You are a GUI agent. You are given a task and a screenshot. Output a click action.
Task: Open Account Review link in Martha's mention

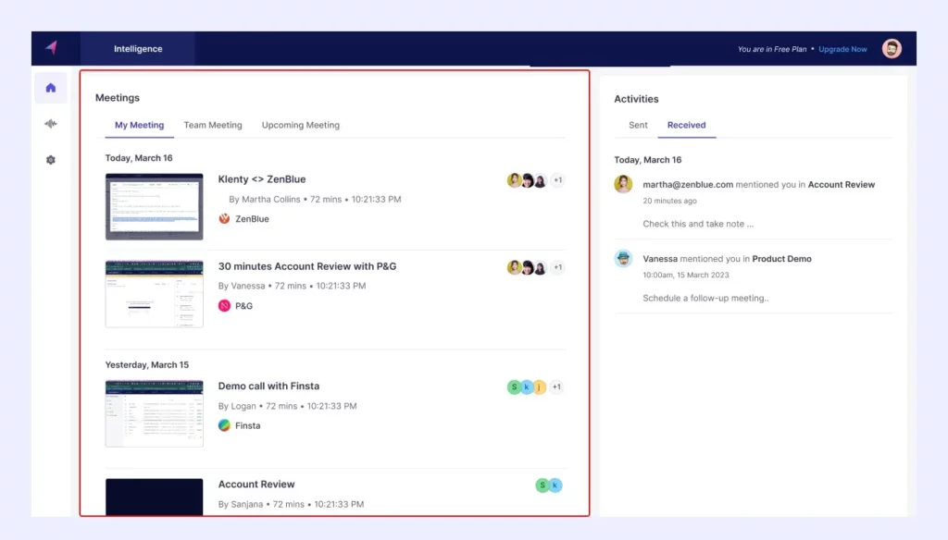[841, 185]
